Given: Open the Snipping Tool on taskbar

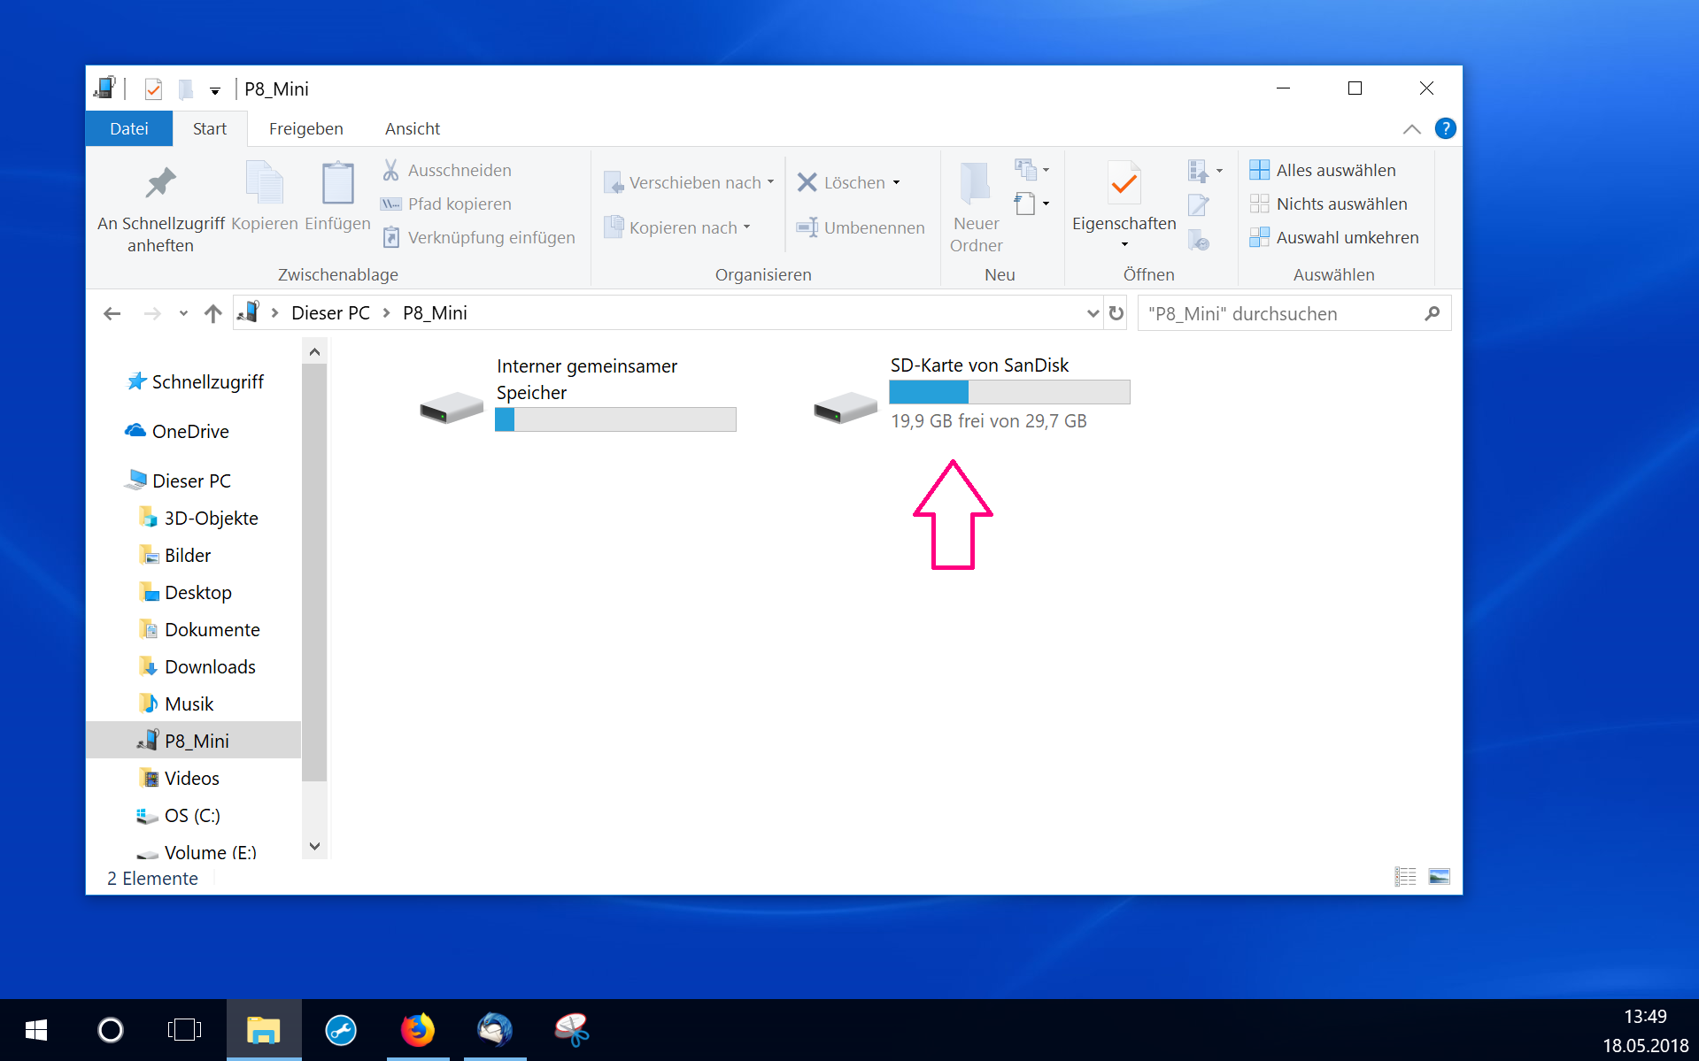Looking at the screenshot, I should [x=572, y=1030].
